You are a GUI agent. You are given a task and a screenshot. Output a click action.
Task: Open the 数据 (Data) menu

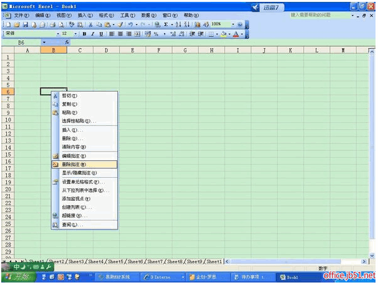point(148,15)
